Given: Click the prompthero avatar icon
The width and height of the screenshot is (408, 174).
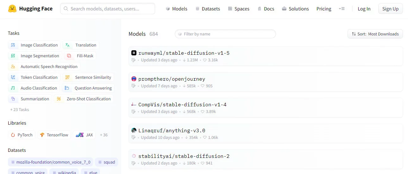Looking at the screenshot, I should click(134, 79).
